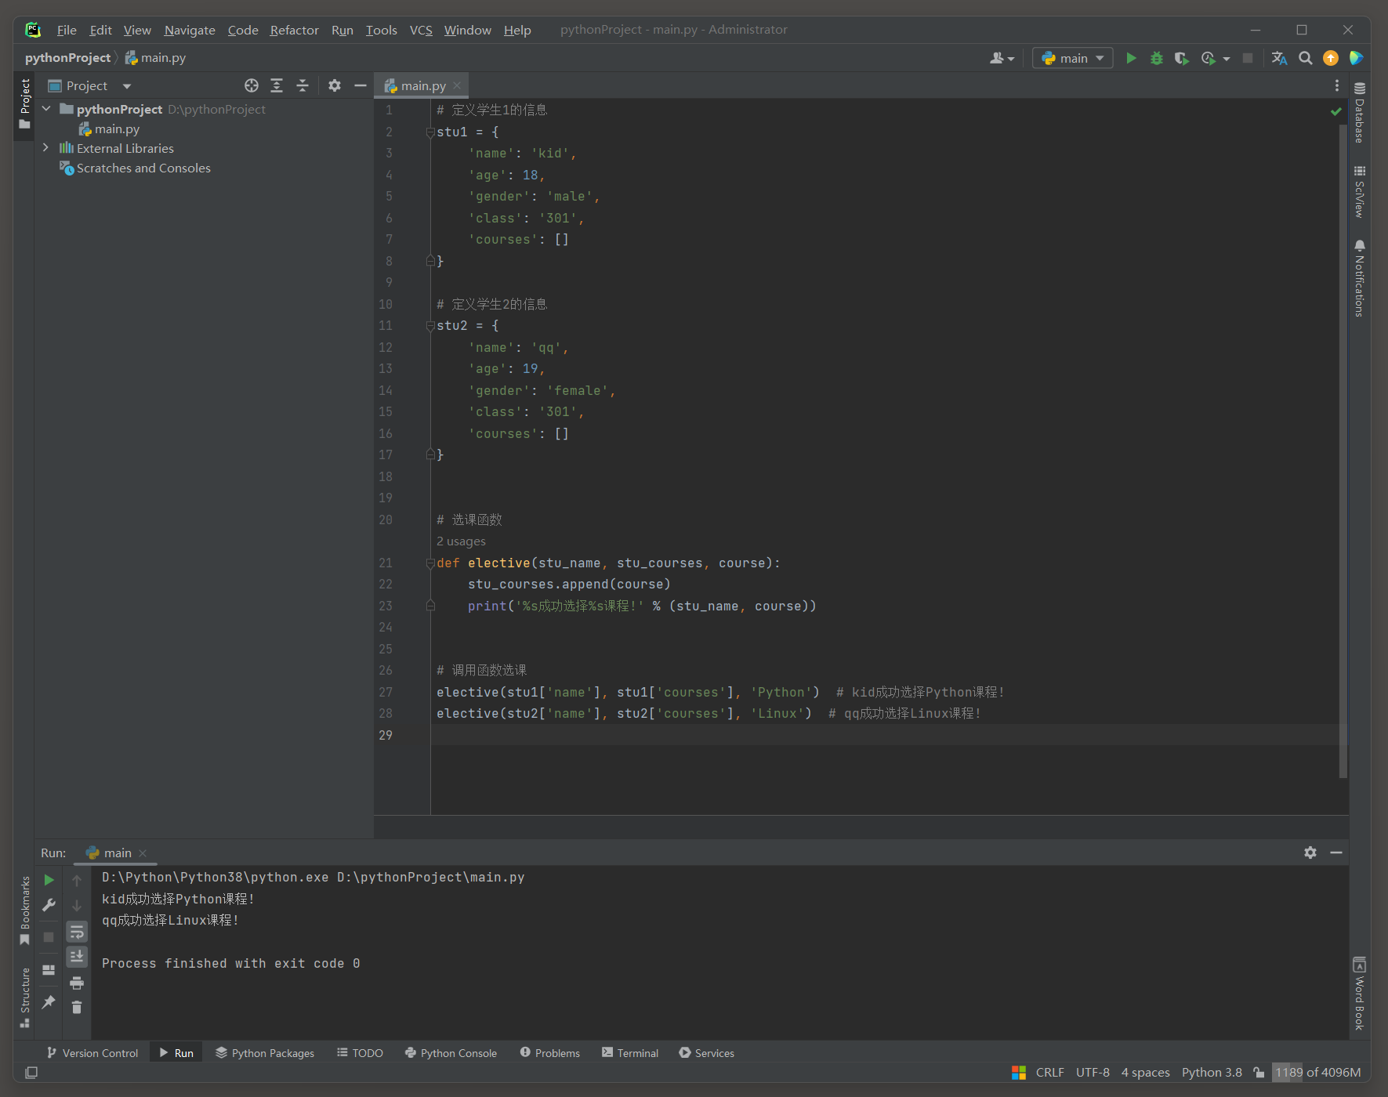Start debugging with the bug icon
Image resolution: width=1388 pixels, height=1097 pixels.
pos(1156,58)
